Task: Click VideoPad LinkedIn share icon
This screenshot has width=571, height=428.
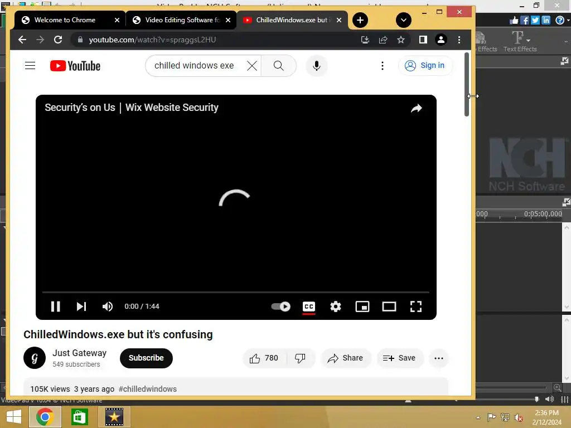Action: (x=545, y=21)
